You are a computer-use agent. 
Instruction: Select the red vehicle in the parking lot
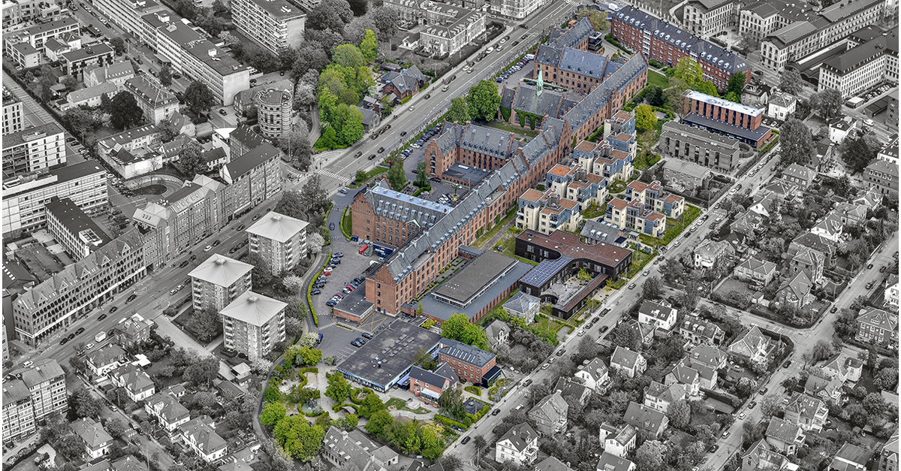coord(363,249)
